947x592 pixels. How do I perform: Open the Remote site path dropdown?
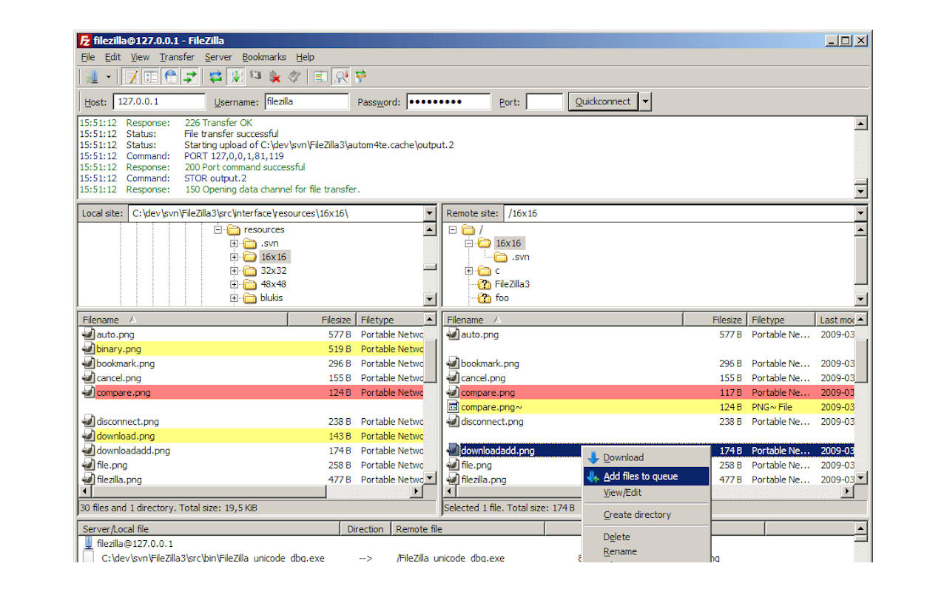click(860, 213)
